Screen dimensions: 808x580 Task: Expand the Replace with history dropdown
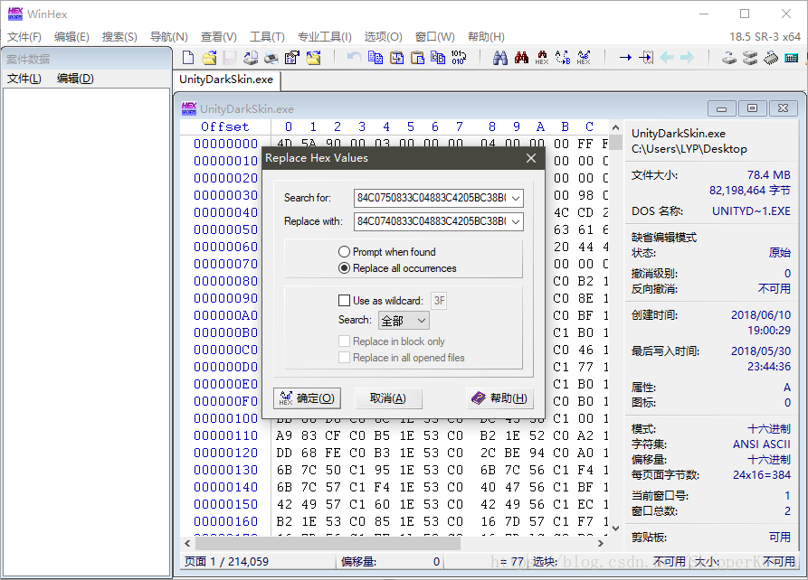click(516, 222)
